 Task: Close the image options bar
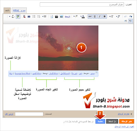click(97, 72)
